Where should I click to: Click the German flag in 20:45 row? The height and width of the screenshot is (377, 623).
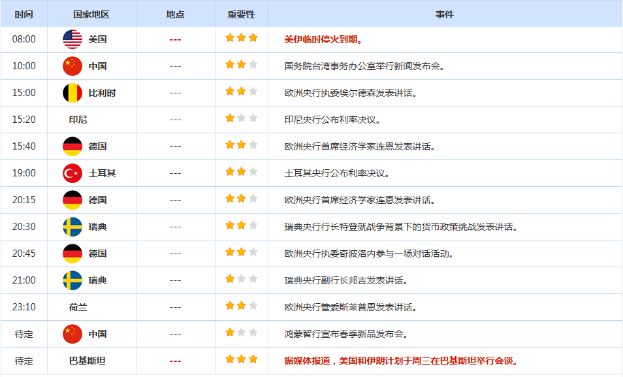(72, 254)
